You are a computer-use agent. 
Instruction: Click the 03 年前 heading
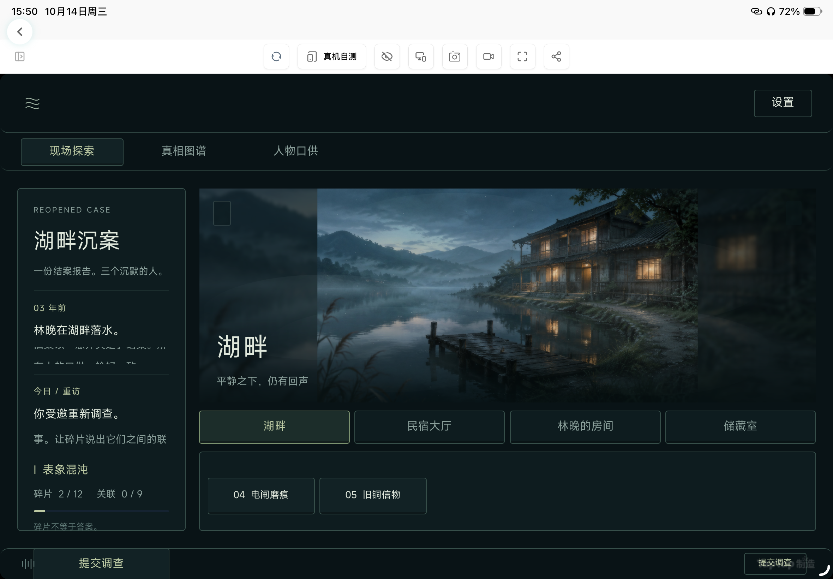tap(50, 308)
